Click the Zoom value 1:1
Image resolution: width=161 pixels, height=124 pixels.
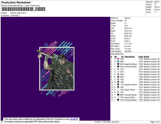coord(155,12)
